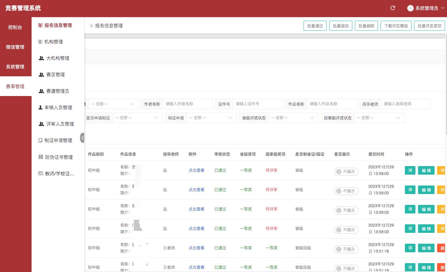The image size is (447, 272).
Task: Toggle 不展示 switch in the fourth table row
Action: pyautogui.click(x=346, y=230)
